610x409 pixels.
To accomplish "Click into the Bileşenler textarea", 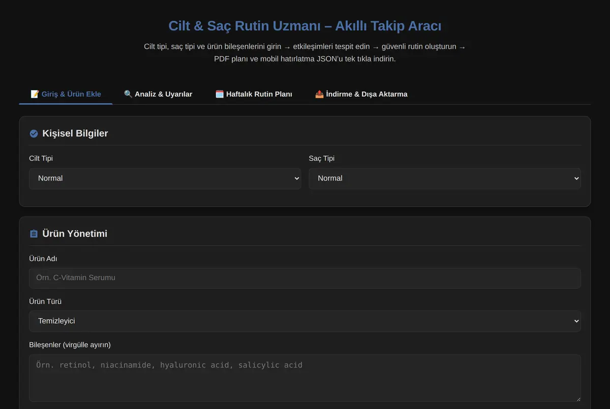I will pyautogui.click(x=305, y=378).
